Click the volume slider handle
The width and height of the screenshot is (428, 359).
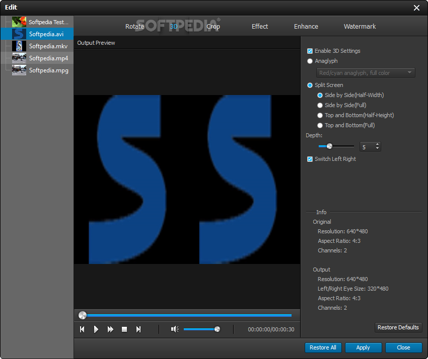coord(217,329)
